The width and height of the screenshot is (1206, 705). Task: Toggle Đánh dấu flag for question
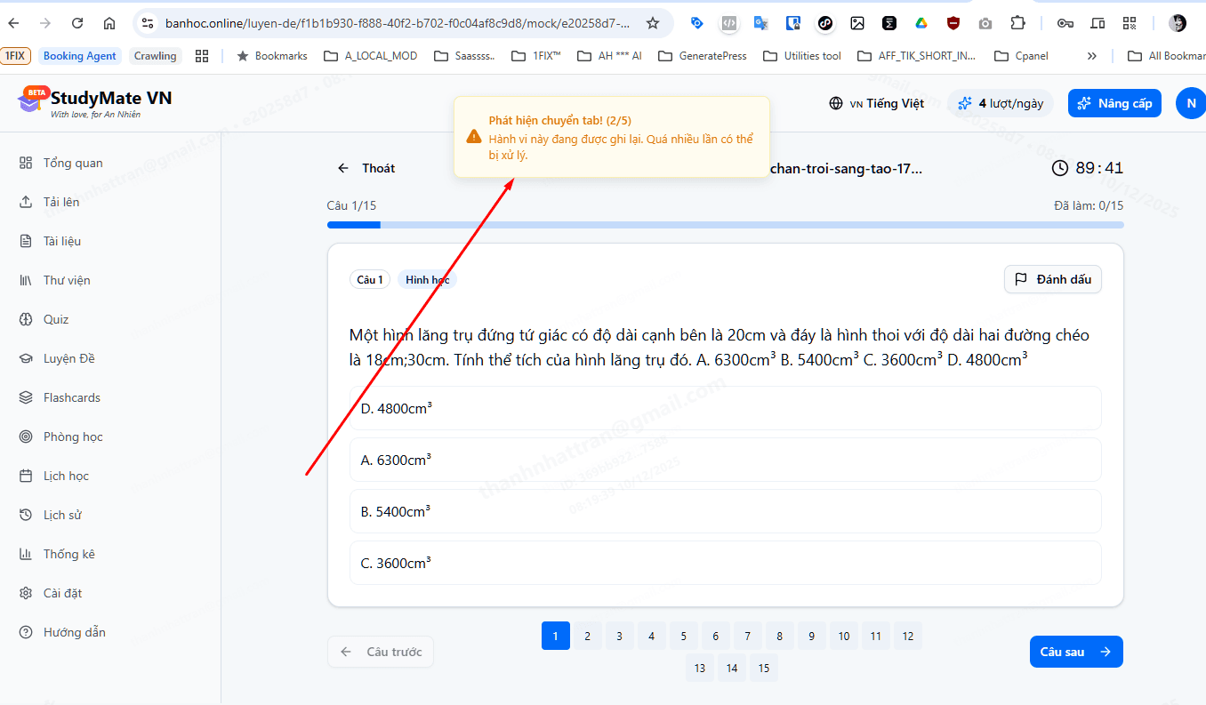click(x=1053, y=279)
